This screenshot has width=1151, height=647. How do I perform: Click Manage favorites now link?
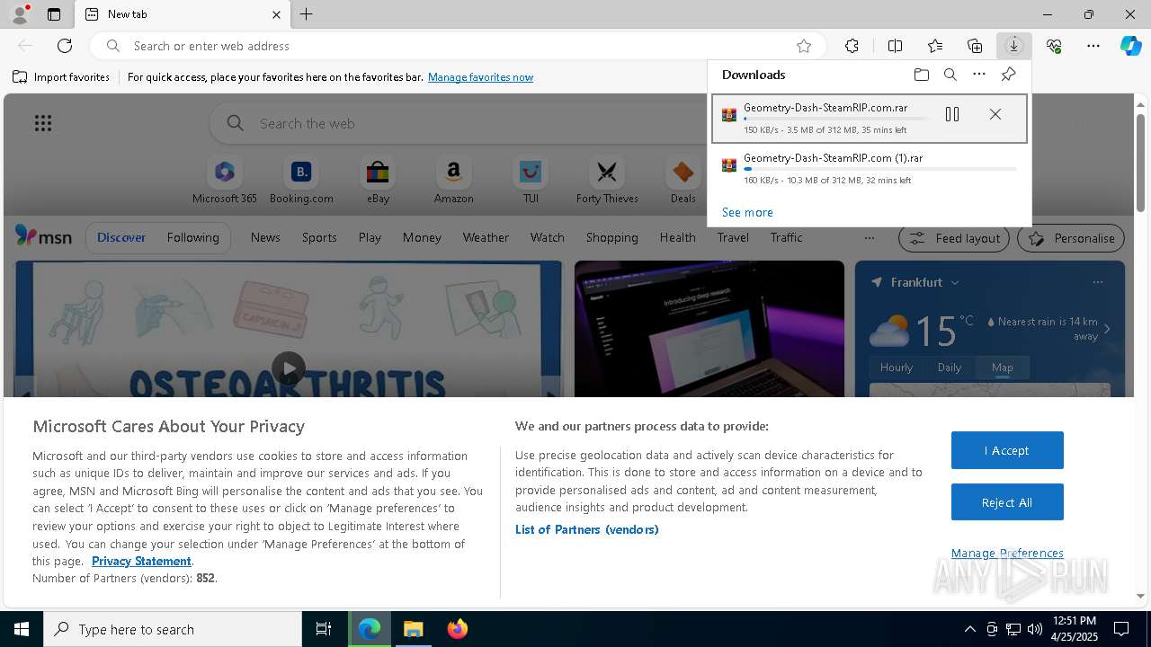click(480, 77)
